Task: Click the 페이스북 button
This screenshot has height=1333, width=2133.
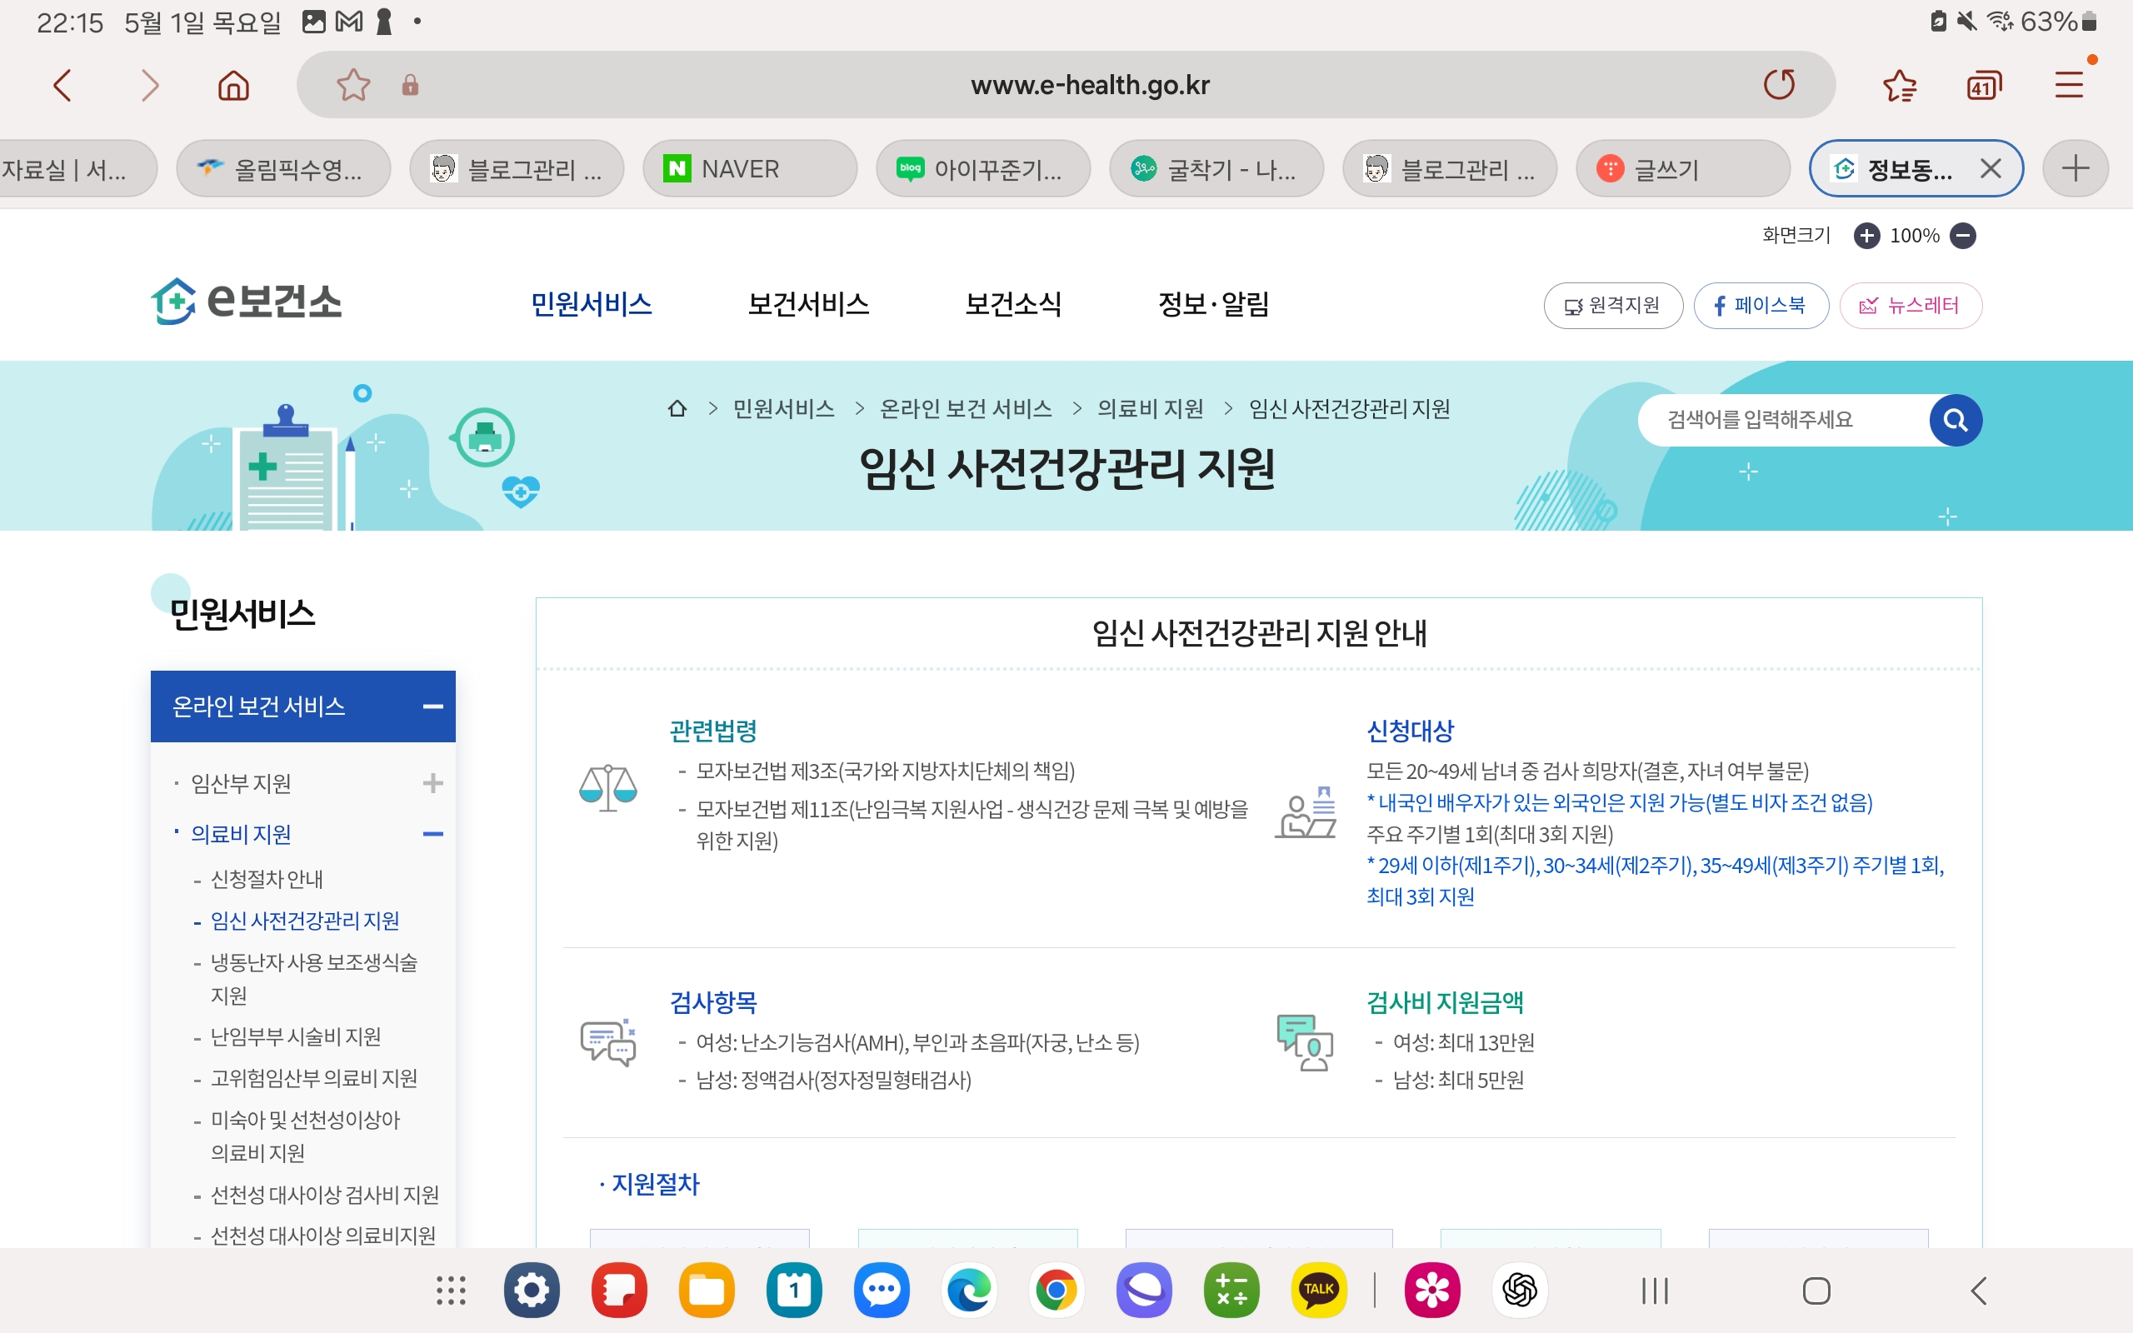Action: pyautogui.click(x=1761, y=305)
